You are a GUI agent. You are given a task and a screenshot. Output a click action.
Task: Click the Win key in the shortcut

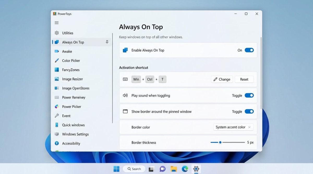tap(136, 79)
